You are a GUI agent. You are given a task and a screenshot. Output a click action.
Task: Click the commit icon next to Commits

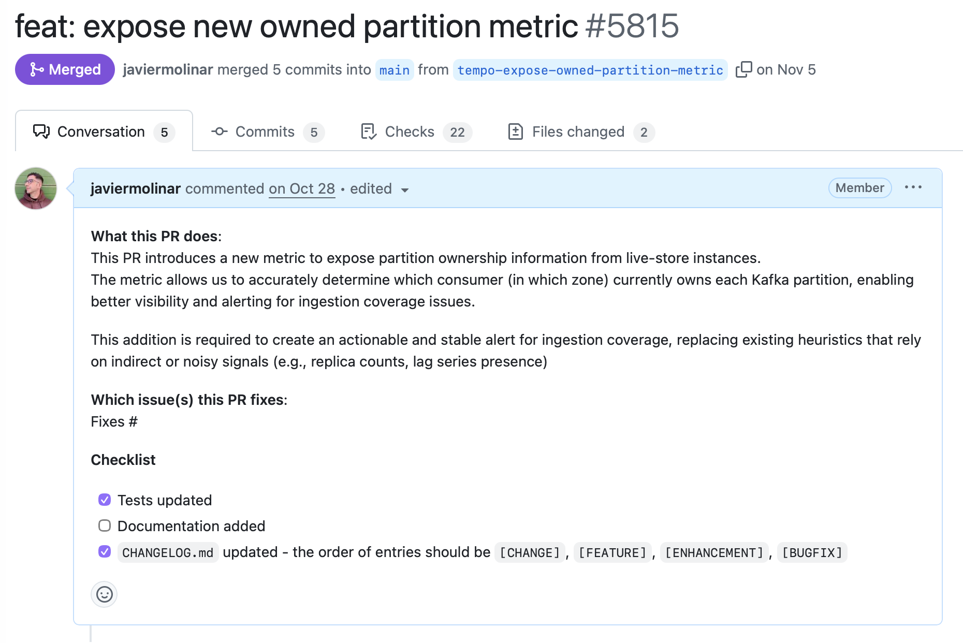(x=219, y=131)
